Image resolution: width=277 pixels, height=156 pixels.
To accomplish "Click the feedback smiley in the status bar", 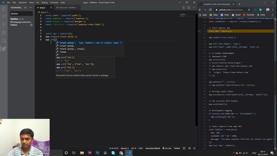I will pos(190,148).
